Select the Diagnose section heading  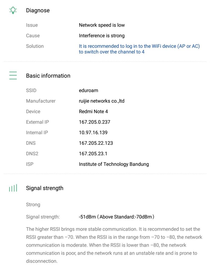pos(38,11)
